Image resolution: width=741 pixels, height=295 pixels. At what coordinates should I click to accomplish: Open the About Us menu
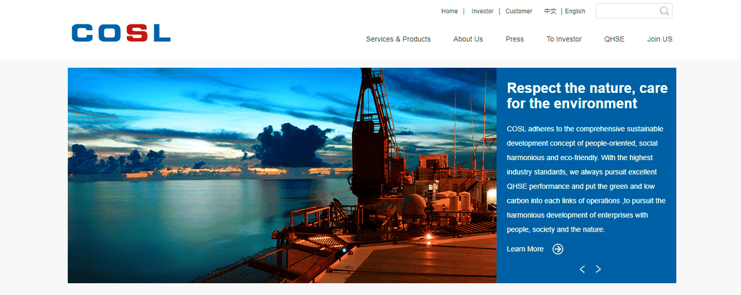coord(468,39)
